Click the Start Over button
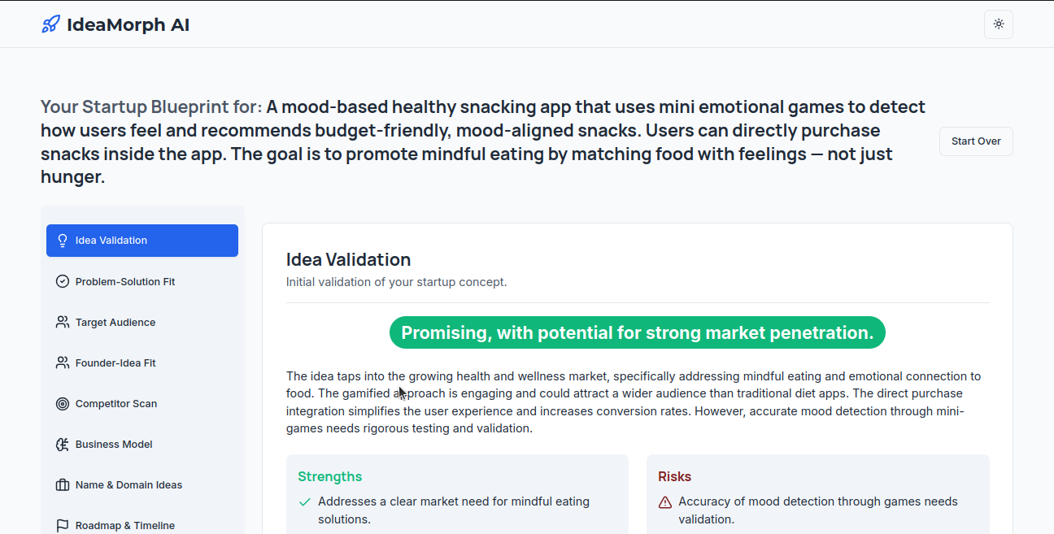Screen dimensions: 1054x534 pyautogui.click(x=976, y=141)
